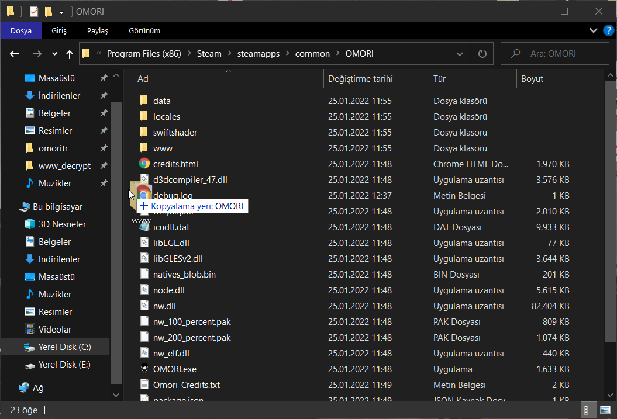Select the nw.dll file icon

[x=144, y=306]
